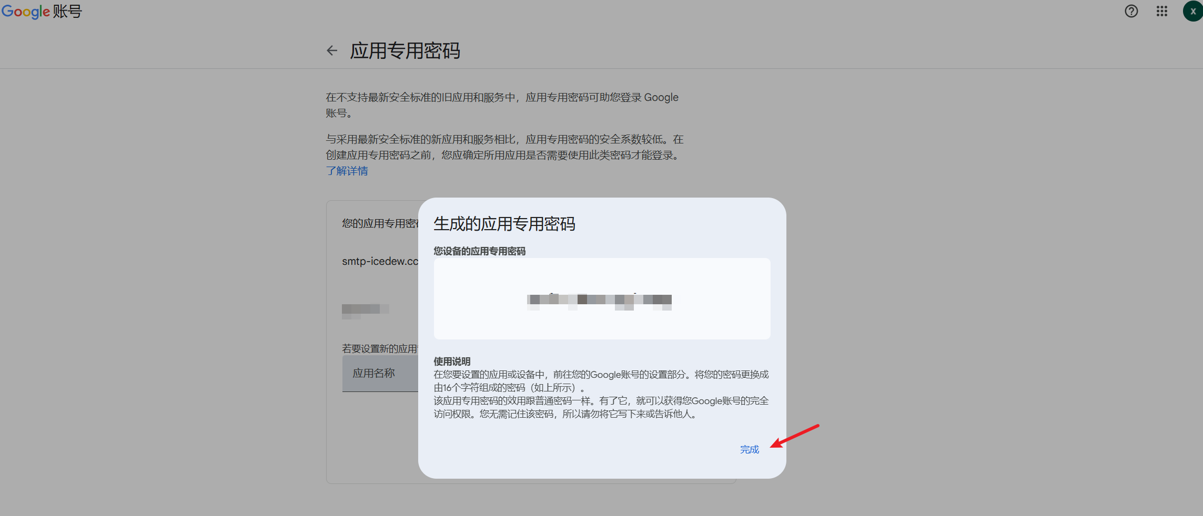Image resolution: width=1203 pixels, height=516 pixels.
Task: Focus the 应用名称 input field
Action: pyautogui.click(x=380, y=373)
